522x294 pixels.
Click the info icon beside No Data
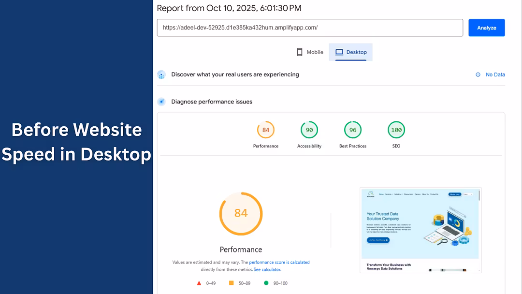tap(478, 74)
